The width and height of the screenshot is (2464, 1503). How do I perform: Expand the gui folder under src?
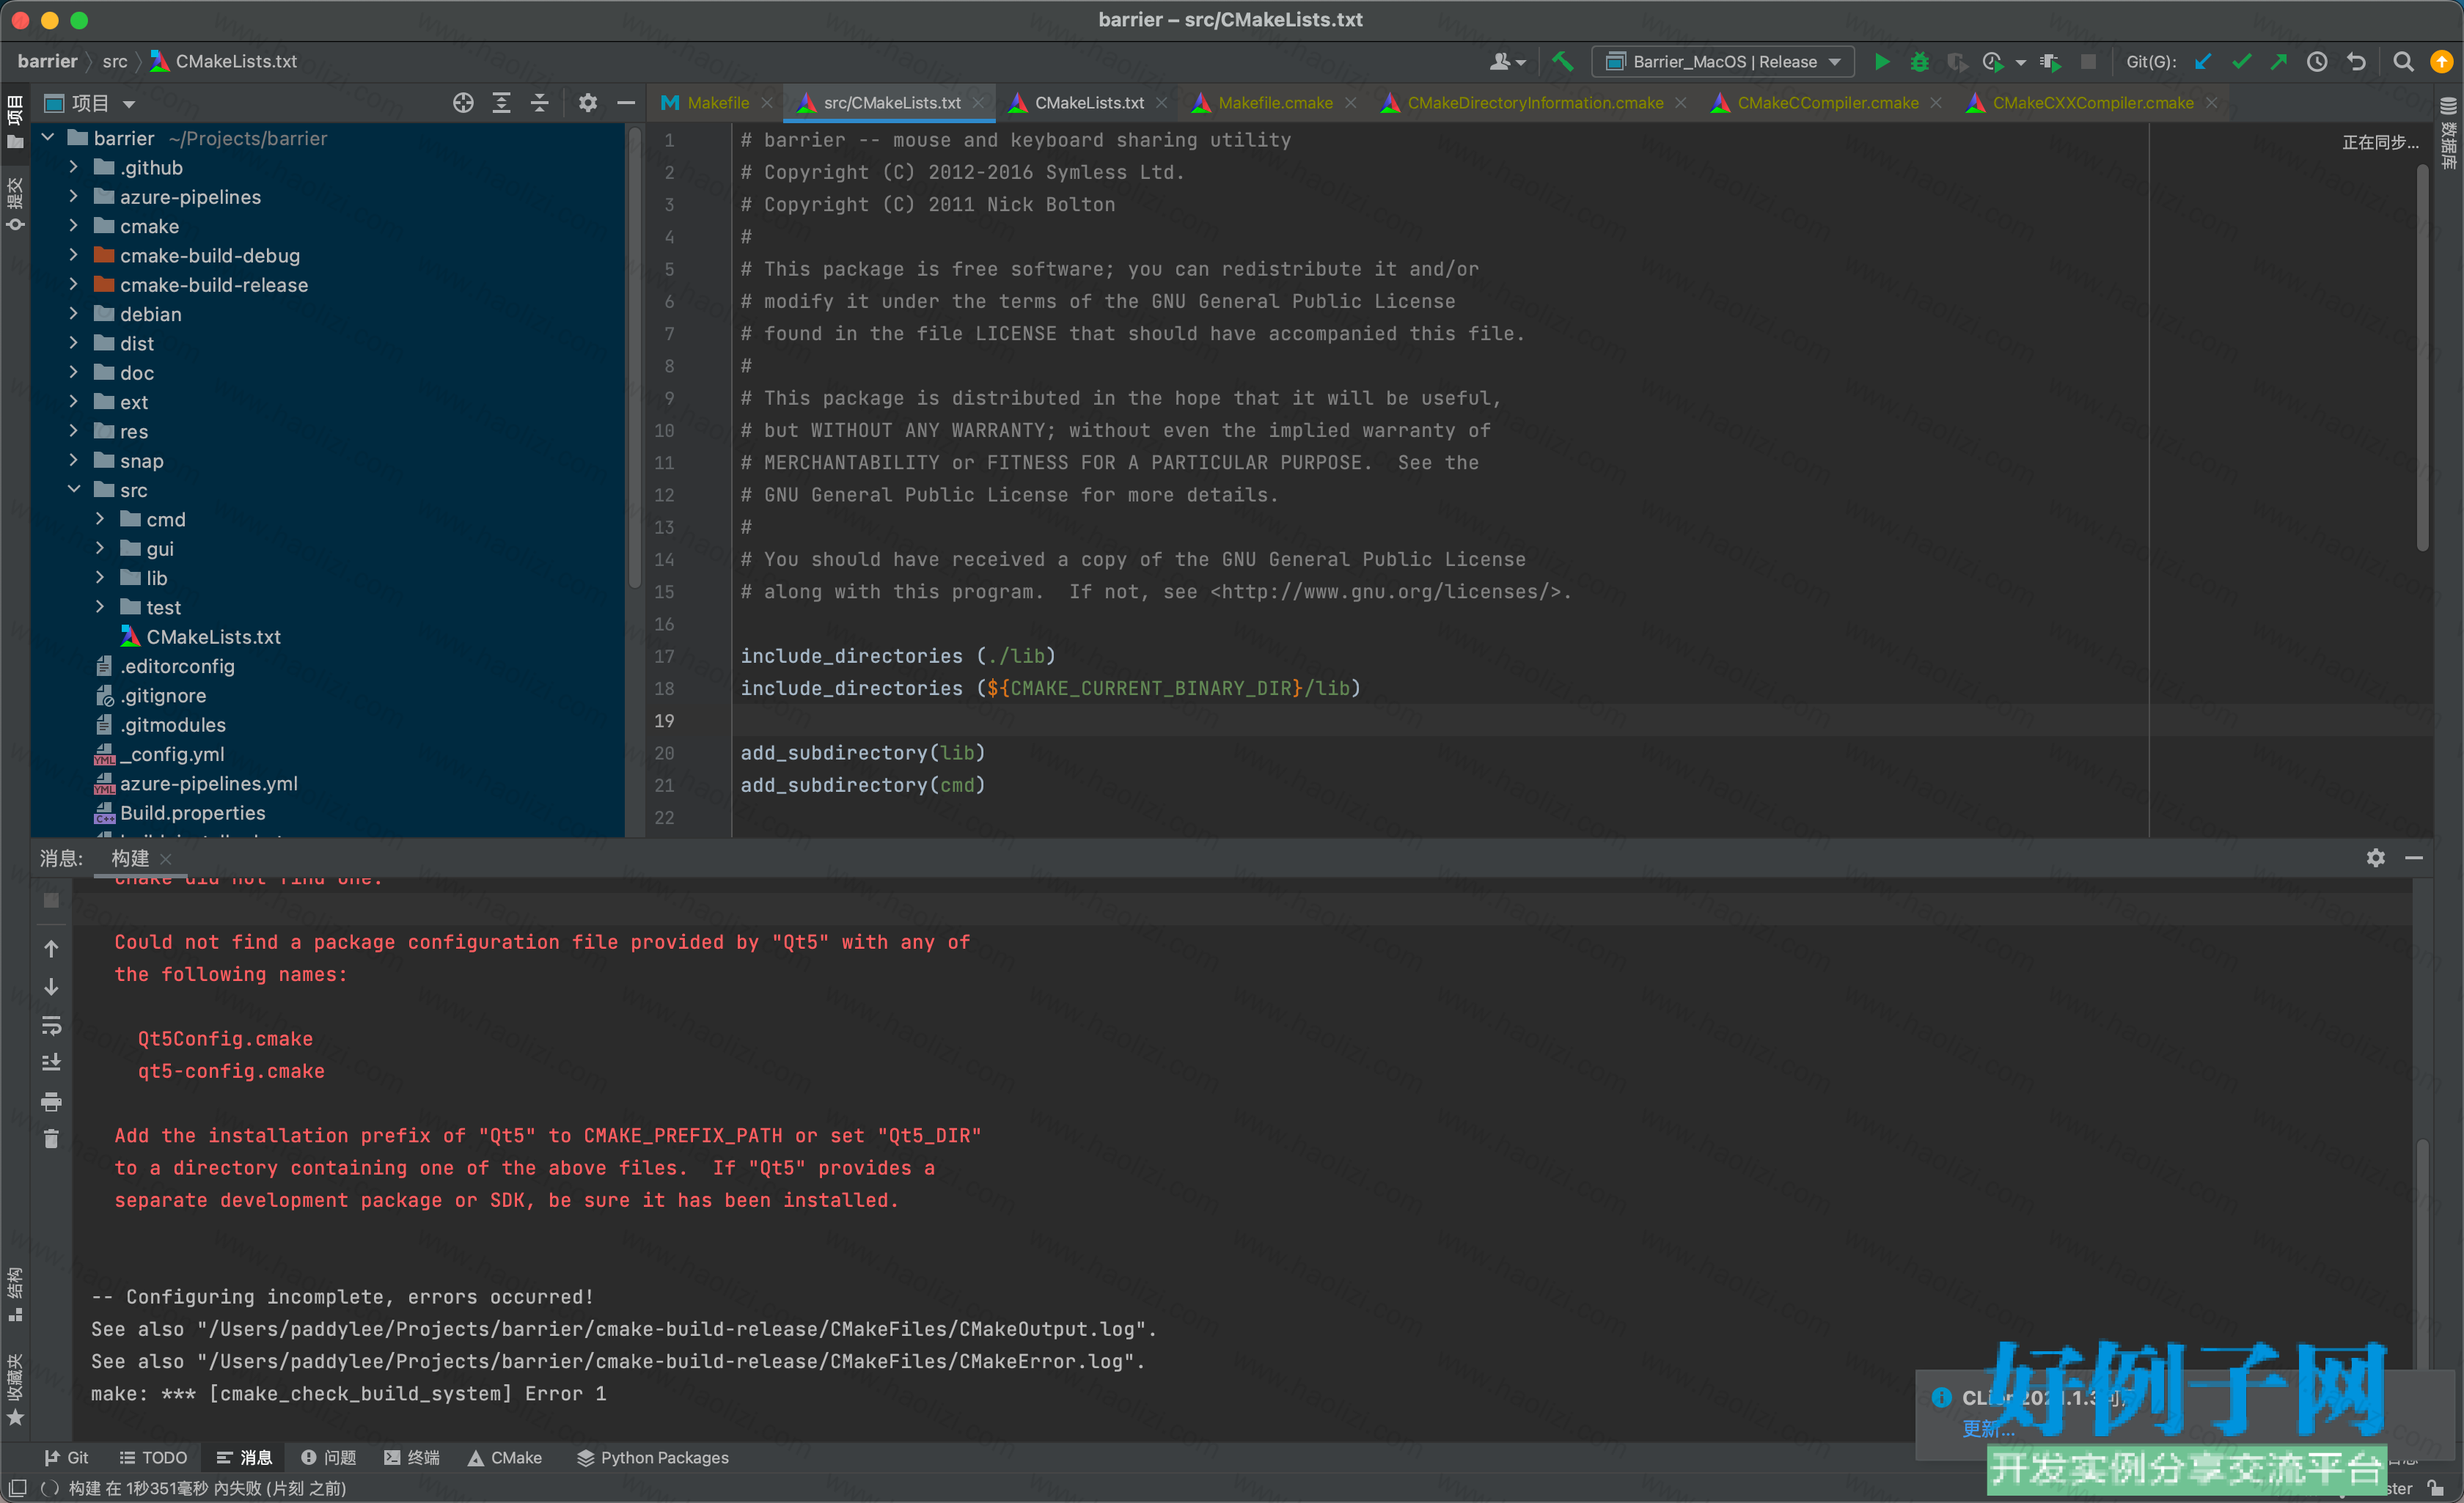tap(99, 549)
